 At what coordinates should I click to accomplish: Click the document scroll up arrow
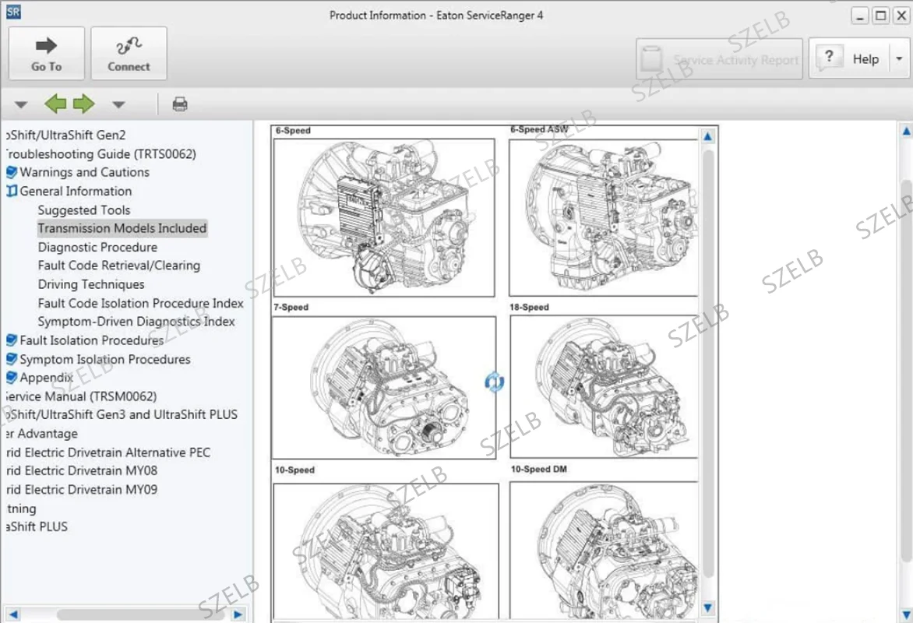(x=708, y=137)
